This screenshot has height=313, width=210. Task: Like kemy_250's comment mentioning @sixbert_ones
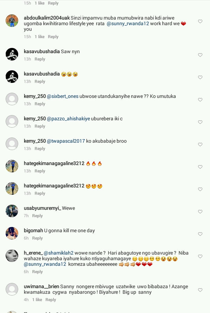[x=200, y=100]
